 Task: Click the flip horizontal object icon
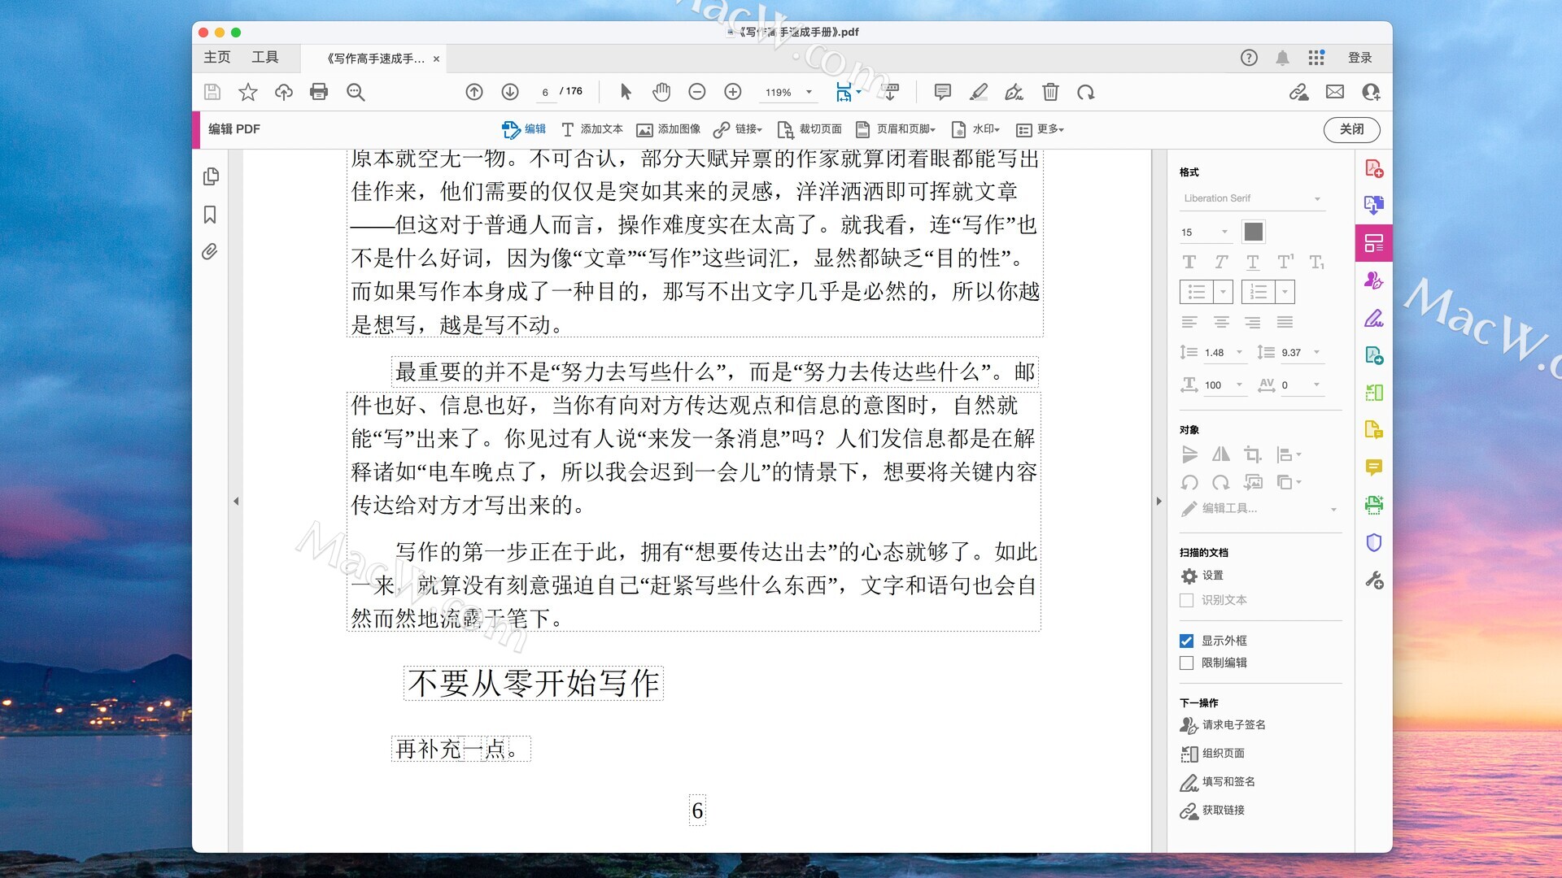pyautogui.click(x=1221, y=454)
